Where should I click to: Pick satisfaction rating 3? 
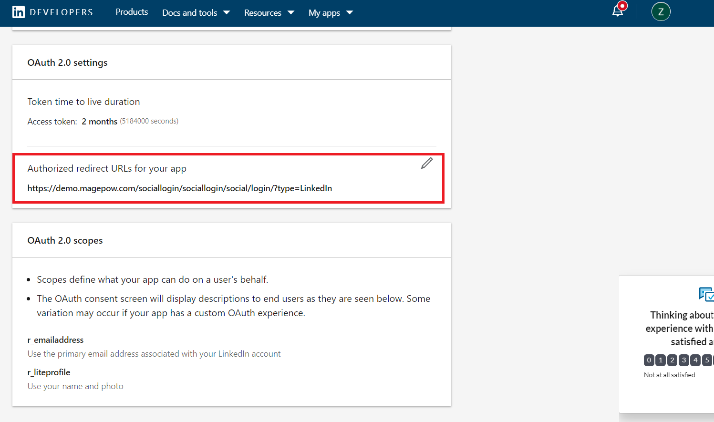(684, 360)
